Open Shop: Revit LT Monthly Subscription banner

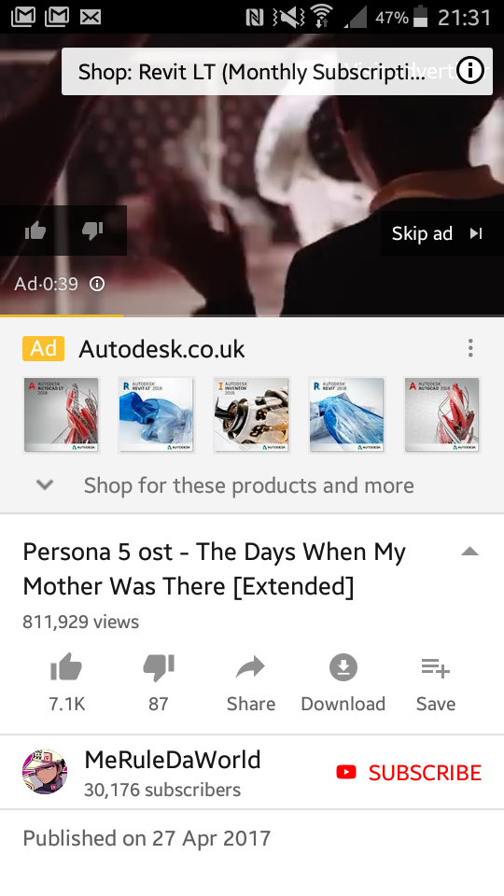pyautogui.click(x=251, y=72)
